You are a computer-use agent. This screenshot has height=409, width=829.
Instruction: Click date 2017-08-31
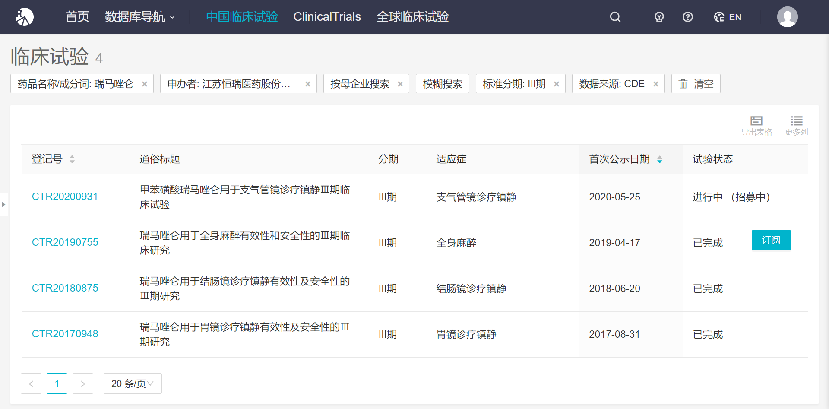(615, 334)
